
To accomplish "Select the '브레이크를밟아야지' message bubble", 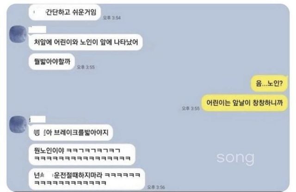I will [71, 132].
